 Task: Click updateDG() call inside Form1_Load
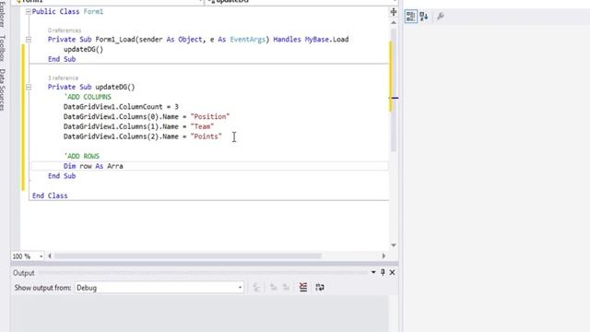83,49
